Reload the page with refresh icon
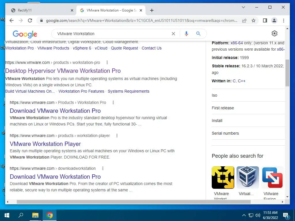Image resolution: width=295 pixels, height=221 pixels. pos(30,20)
